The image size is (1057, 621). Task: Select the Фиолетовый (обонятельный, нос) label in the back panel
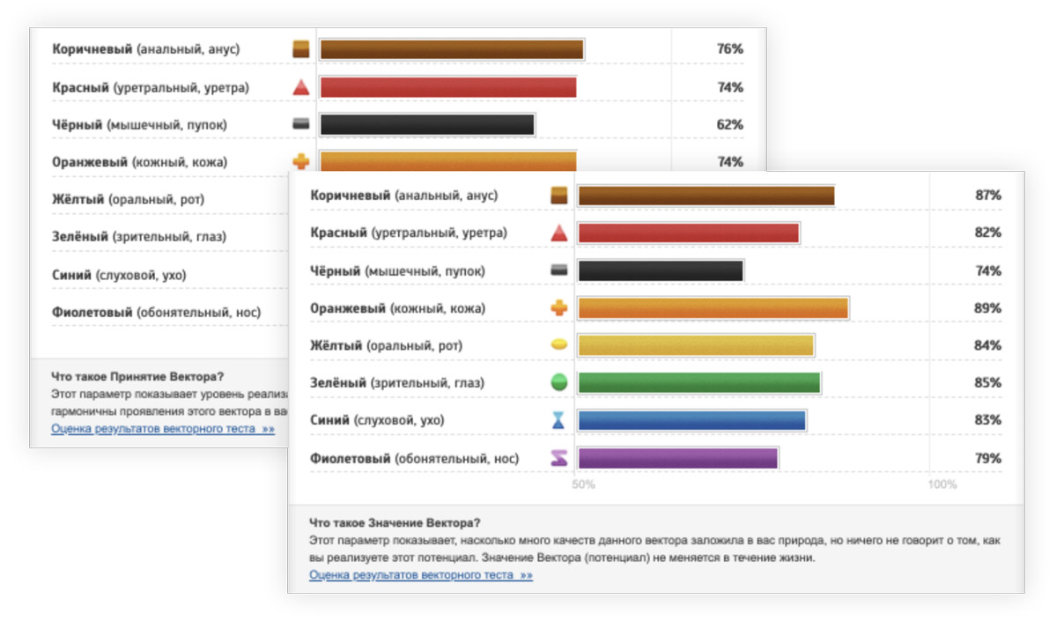tap(156, 312)
